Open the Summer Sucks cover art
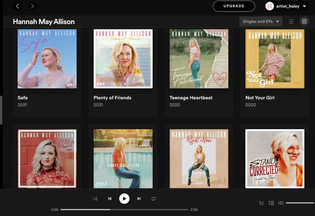315x216 pixels. (x=123, y=159)
